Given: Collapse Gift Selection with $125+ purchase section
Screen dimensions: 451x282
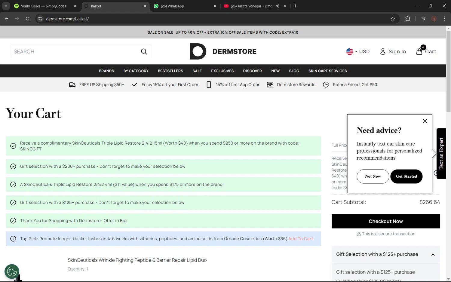Looking at the screenshot, I should click(x=433, y=255).
